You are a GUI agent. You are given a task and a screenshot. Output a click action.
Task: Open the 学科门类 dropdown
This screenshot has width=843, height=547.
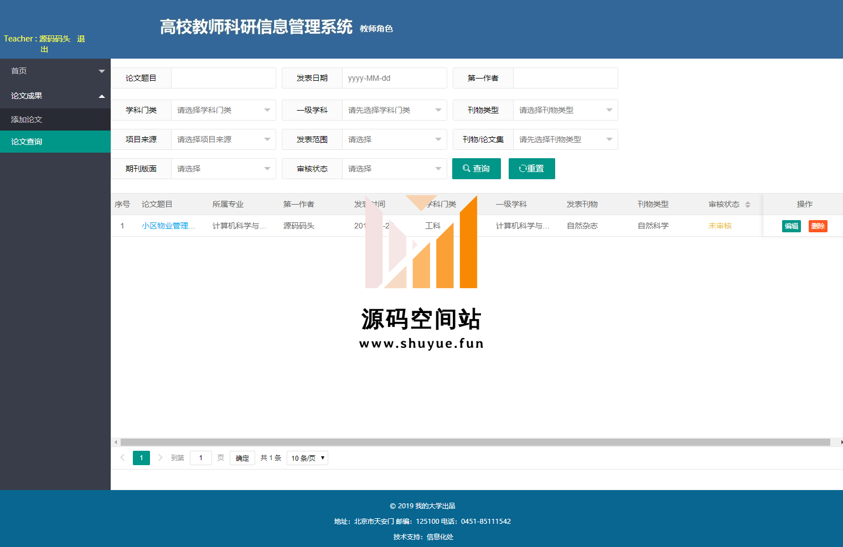(x=224, y=110)
